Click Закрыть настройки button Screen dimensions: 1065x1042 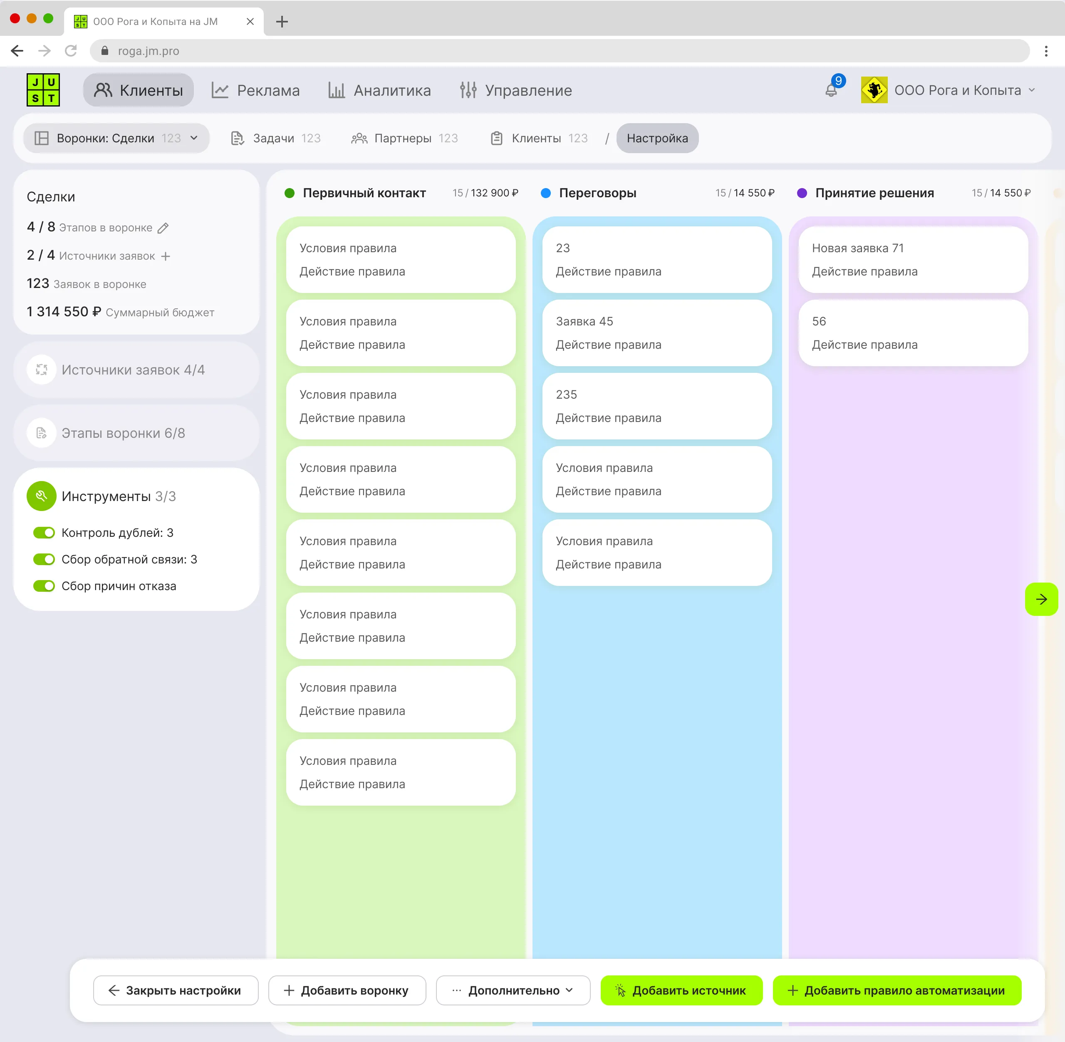pos(176,990)
